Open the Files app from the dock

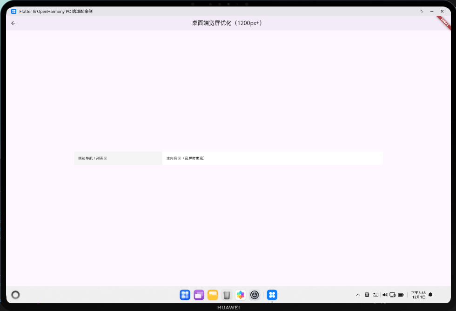coord(213,295)
